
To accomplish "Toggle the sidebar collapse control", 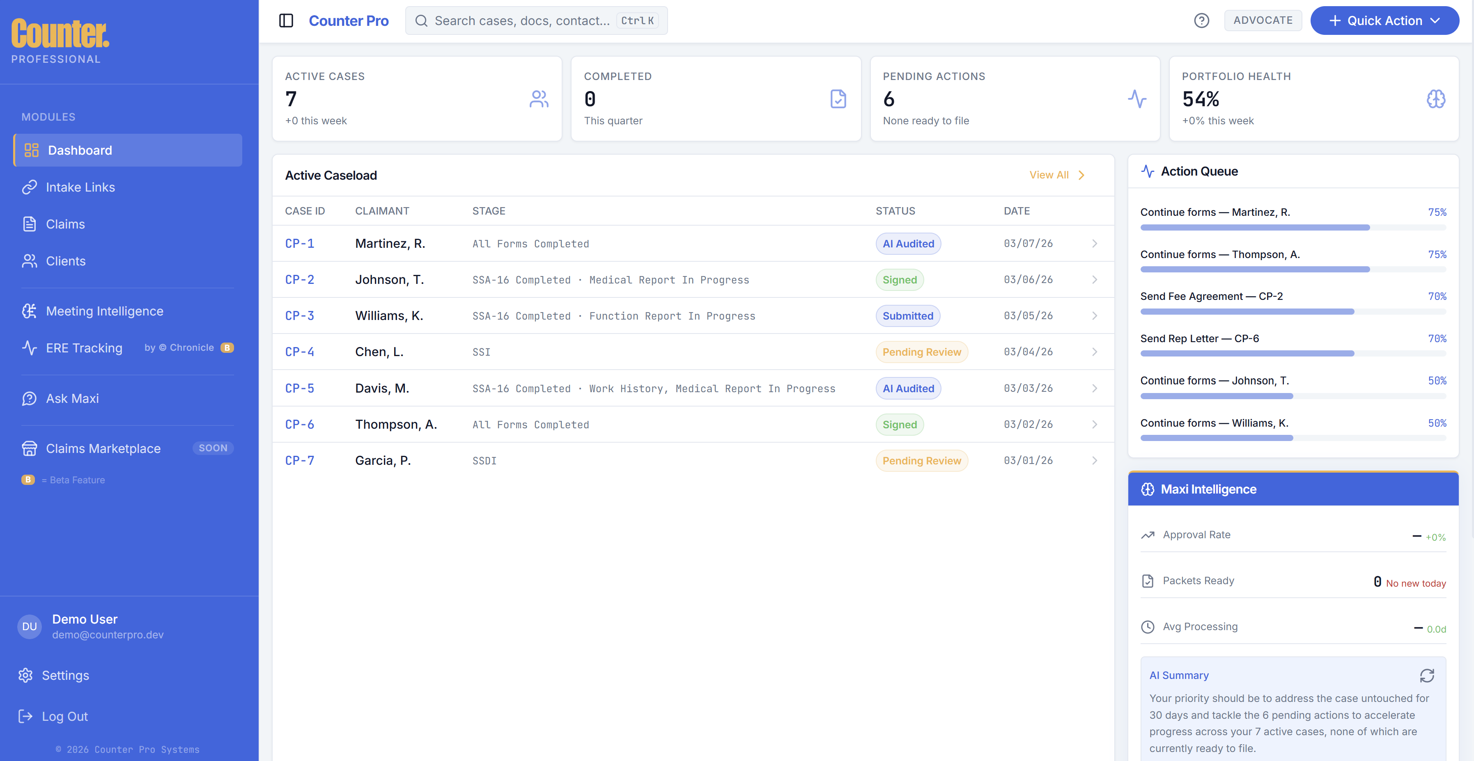I will pos(286,20).
